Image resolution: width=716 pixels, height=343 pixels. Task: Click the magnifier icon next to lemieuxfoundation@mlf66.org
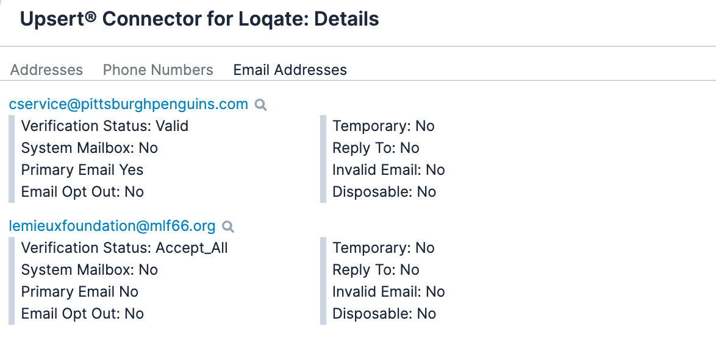click(228, 227)
